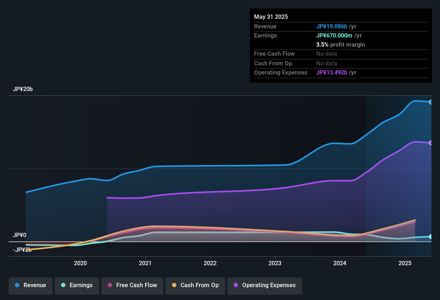Click the 3.5% profit margin text
Viewport: 440px width, 300px height.
tap(341, 44)
